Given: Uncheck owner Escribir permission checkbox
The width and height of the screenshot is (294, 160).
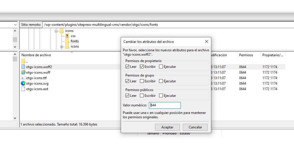Looking at the screenshot, I should pyautogui.click(x=142, y=67).
